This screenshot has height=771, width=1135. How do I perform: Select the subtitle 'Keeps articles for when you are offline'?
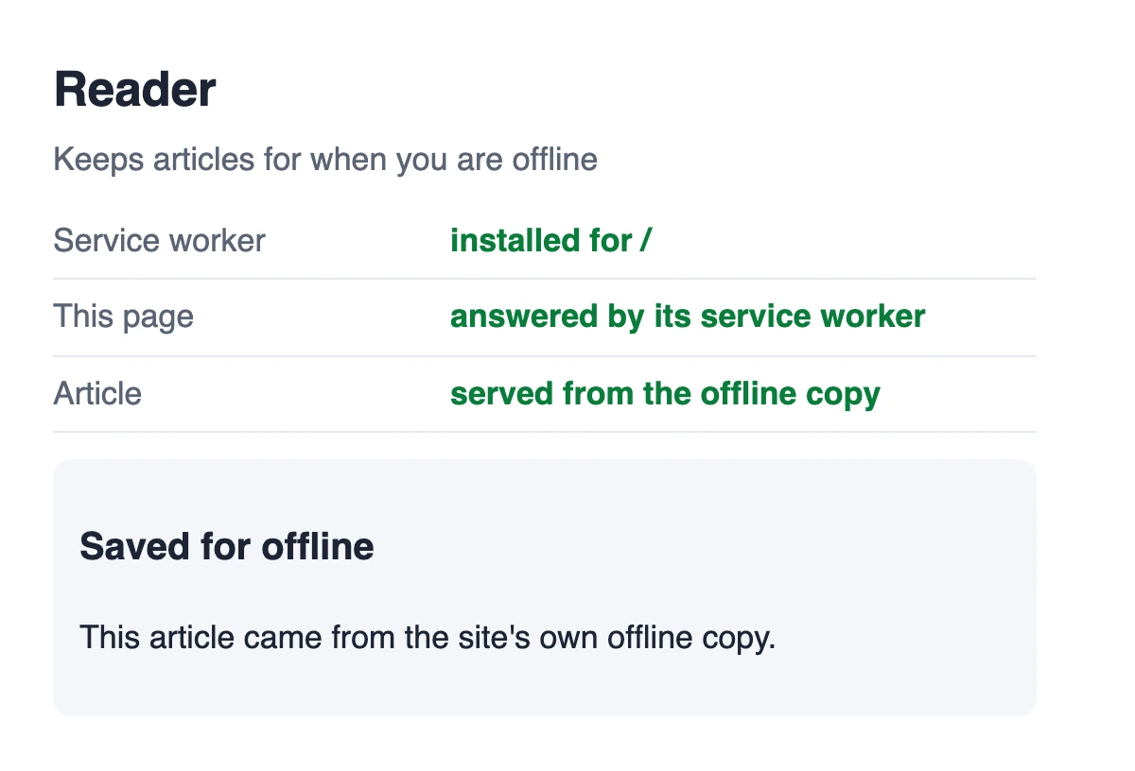325,160
